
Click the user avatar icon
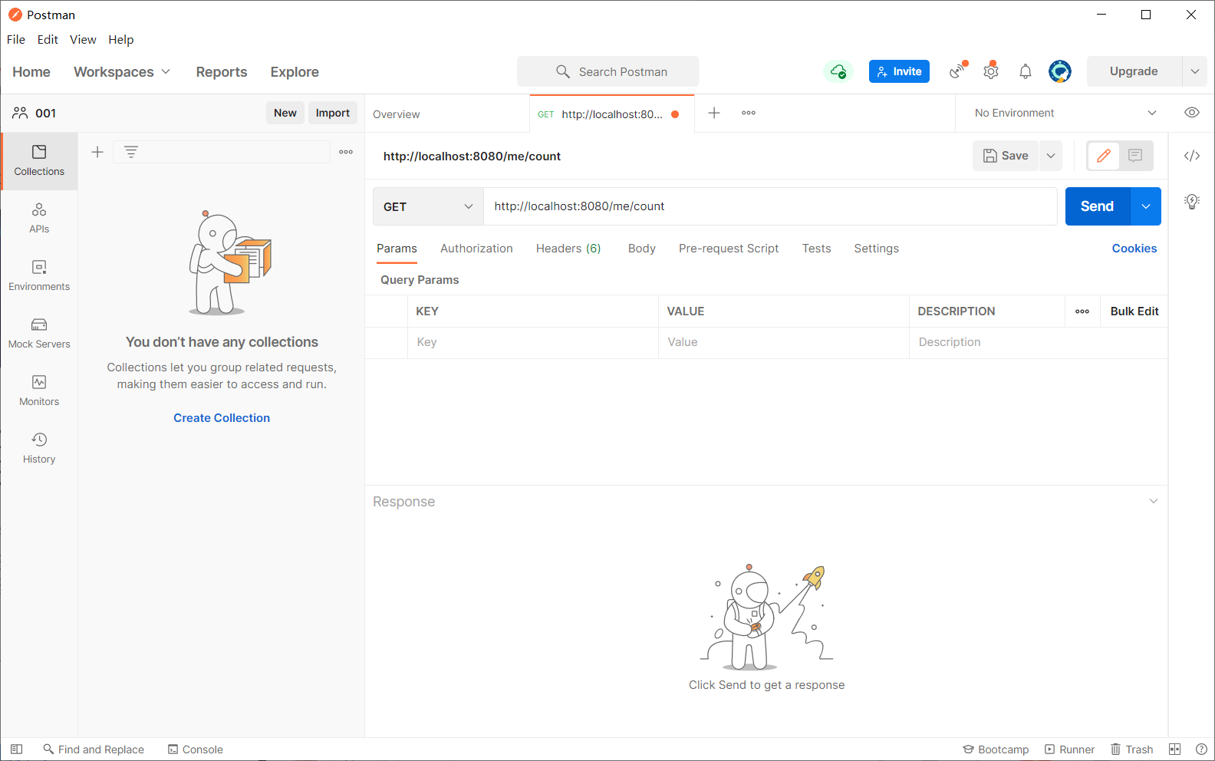point(1060,71)
